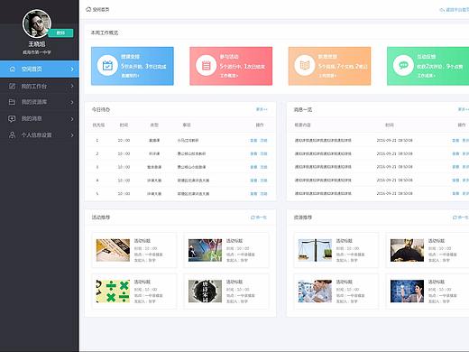Viewport: 469px width, 352px height.
Task: Open the resource card with the lab scientist thumbnail
Action: click(336, 292)
